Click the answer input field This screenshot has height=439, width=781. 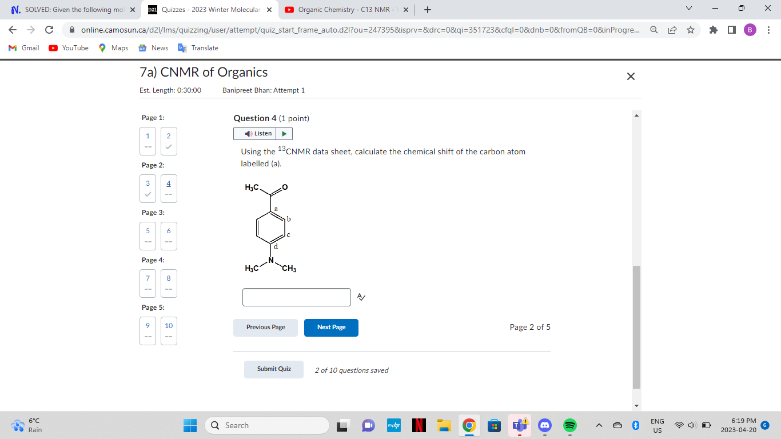pyautogui.click(x=296, y=297)
